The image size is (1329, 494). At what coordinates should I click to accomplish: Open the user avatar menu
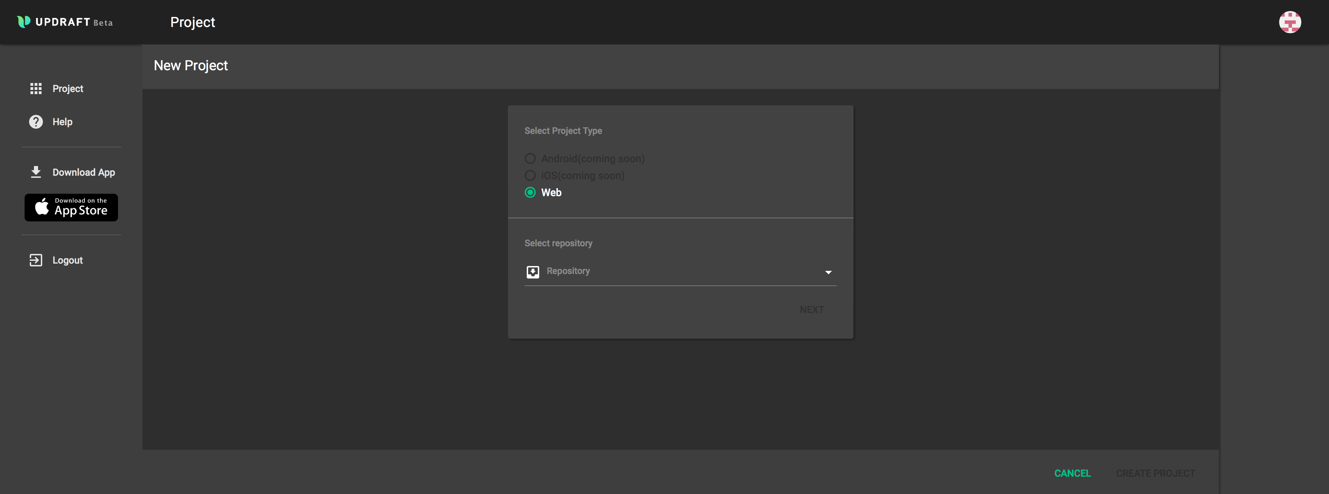pyautogui.click(x=1290, y=22)
